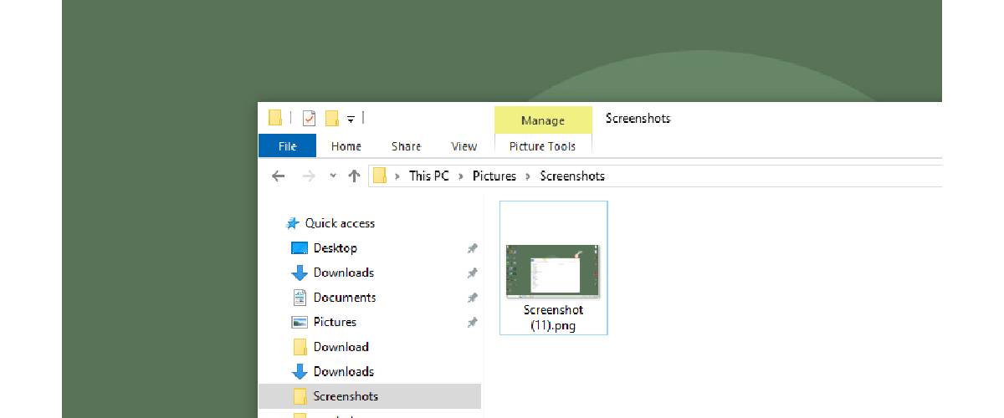The height and width of the screenshot is (418, 1004).
Task: Click the New folder icon in quick toolbar
Action: (331, 118)
